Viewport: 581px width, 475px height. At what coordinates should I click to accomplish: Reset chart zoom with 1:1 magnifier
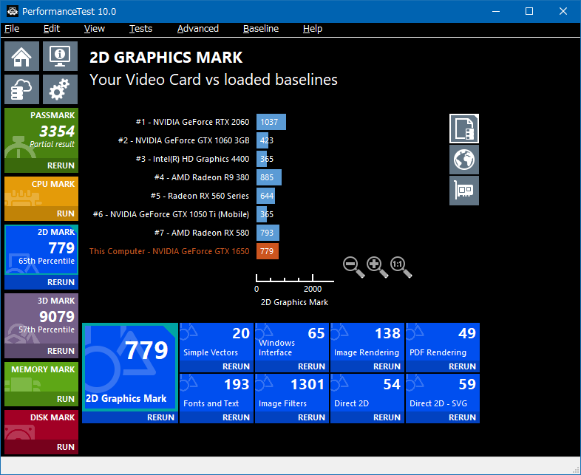click(401, 267)
